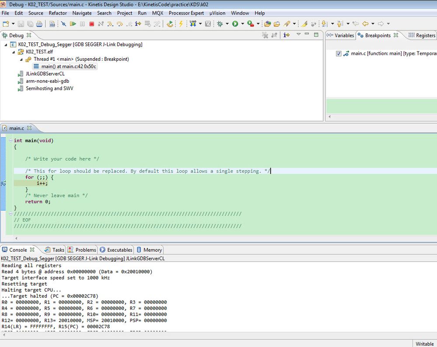Open the Debug view menu triangle
This screenshot has height=347, width=437.
click(x=298, y=34)
